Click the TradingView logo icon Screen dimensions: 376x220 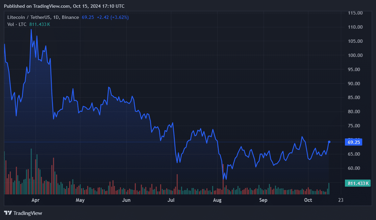(x=8, y=213)
